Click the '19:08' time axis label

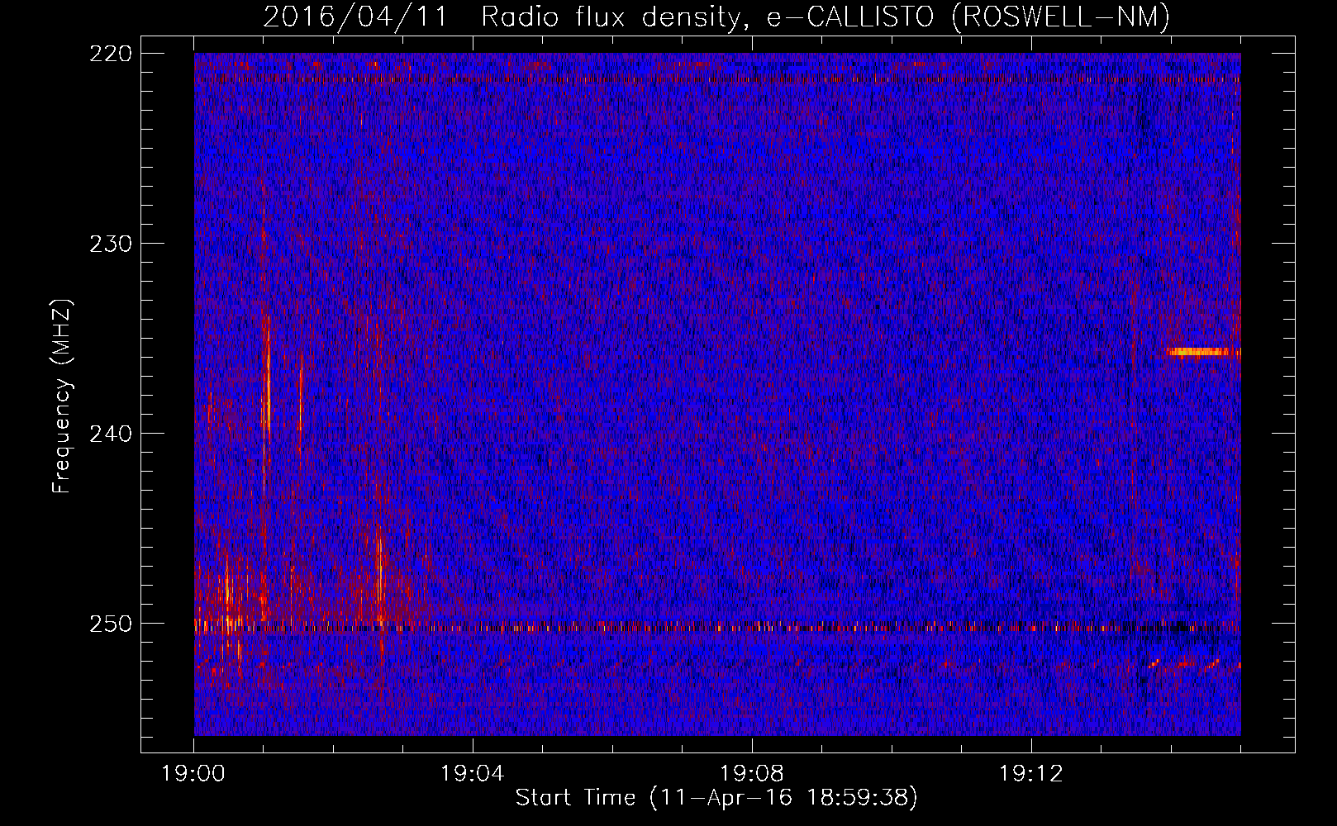tap(752, 774)
